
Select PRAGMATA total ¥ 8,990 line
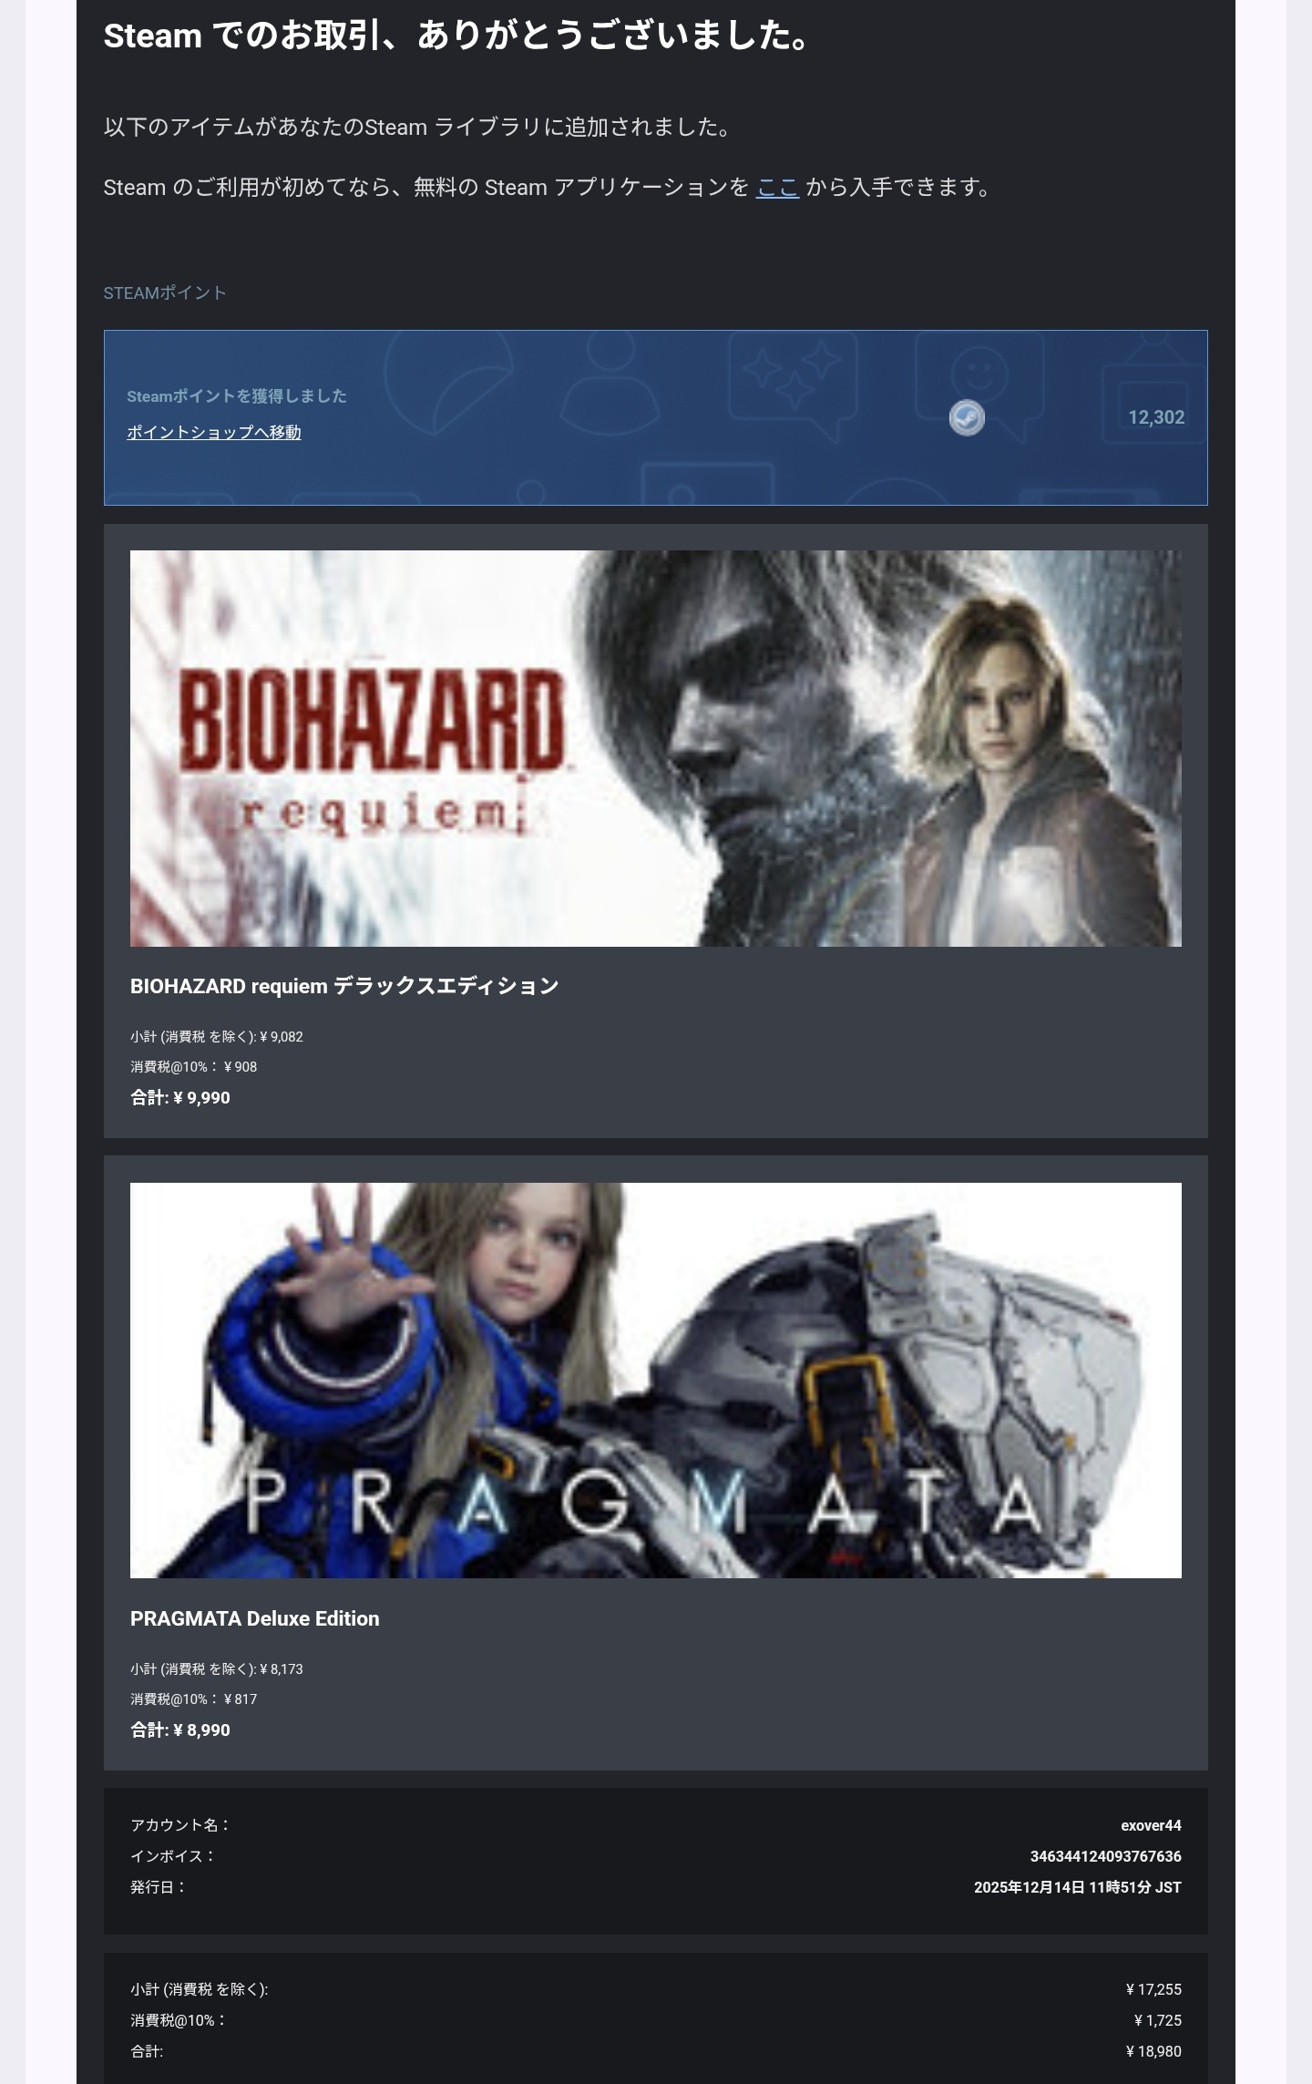pyautogui.click(x=180, y=1730)
